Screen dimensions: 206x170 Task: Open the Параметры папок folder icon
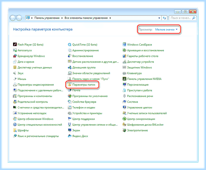coord(69,85)
